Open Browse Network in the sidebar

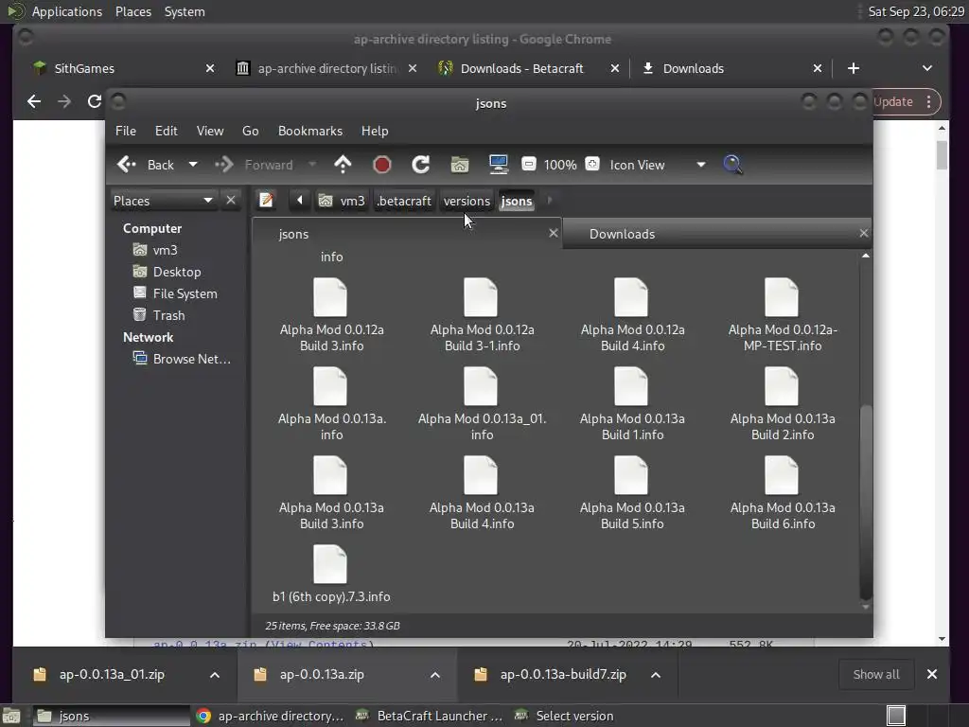[183, 359]
